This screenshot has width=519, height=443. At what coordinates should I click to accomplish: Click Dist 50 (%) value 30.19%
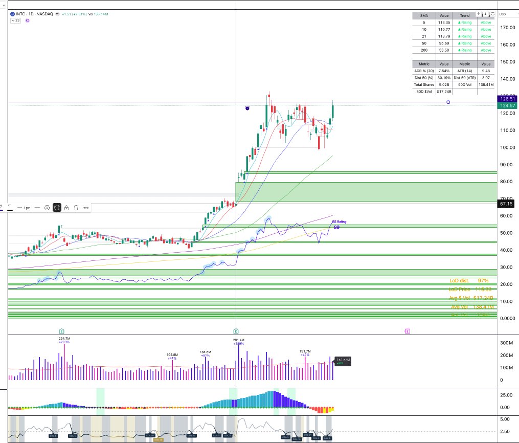444,78
